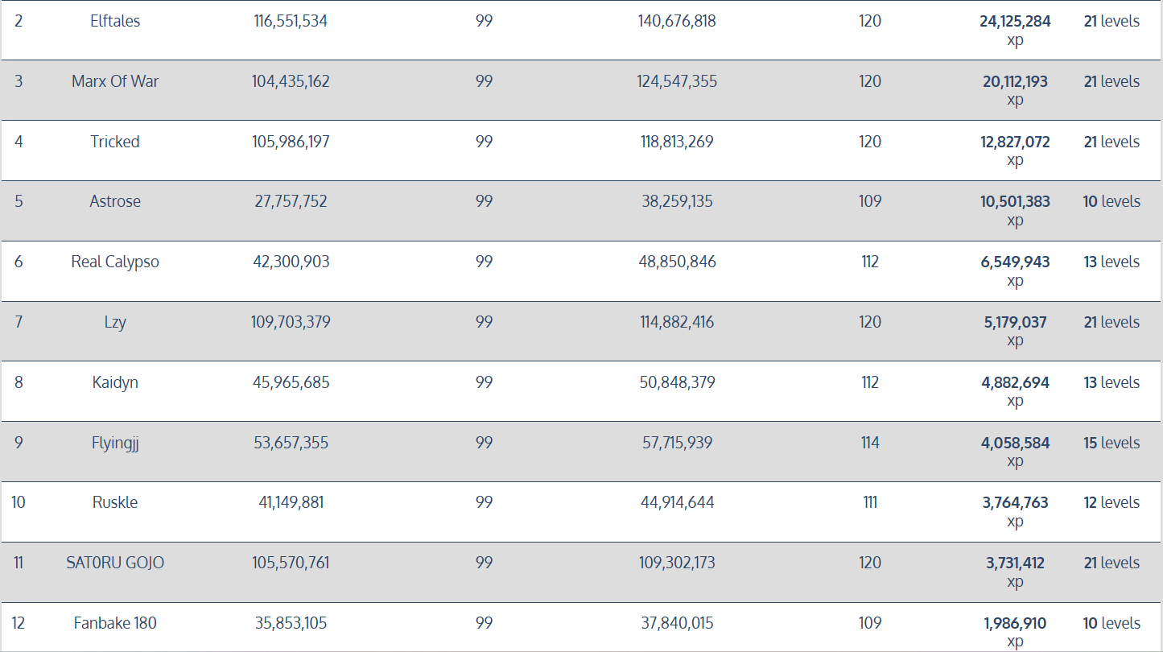Screen dimensions: 1163x652
Task: Click the start XP value 27,757,752
Action: [291, 201]
